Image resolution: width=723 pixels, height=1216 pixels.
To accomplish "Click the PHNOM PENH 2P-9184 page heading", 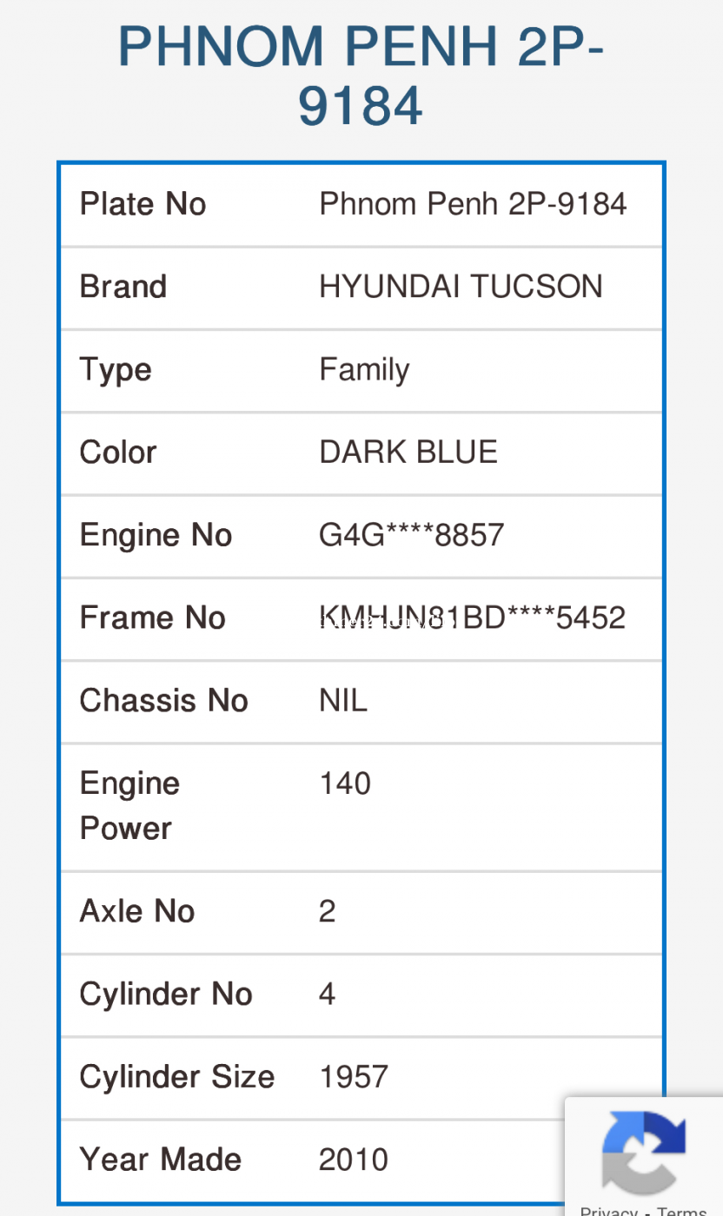I will pos(361,75).
